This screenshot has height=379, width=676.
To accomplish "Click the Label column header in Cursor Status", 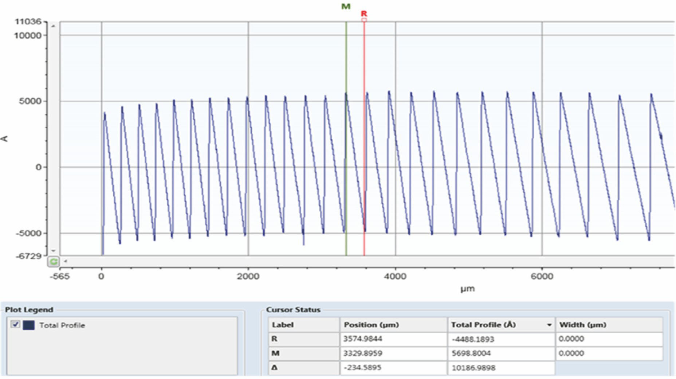I will pyautogui.click(x=283, y=325).
